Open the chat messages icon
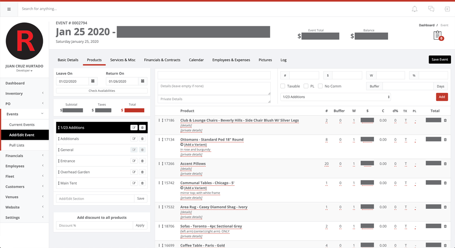455x248 pixels. tap(431, 9)
